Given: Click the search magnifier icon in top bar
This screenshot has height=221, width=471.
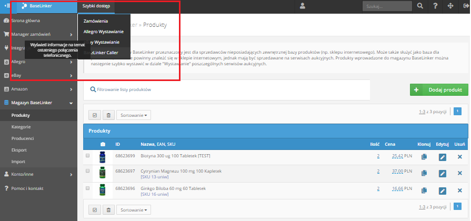Looking at the screenshot, I should [420, 6].
